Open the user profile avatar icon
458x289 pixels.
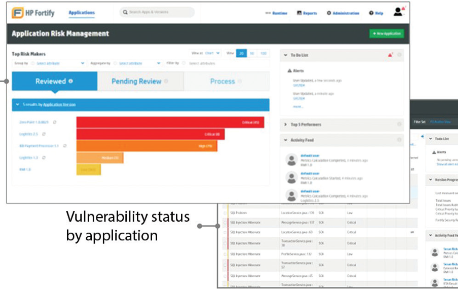[398, 12]
